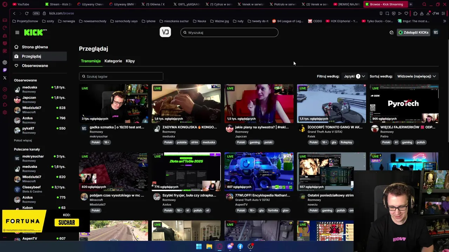Viewport: 449px width, 252px height.
Task: Open the Windows Start menu
Action: click(199, 246)
